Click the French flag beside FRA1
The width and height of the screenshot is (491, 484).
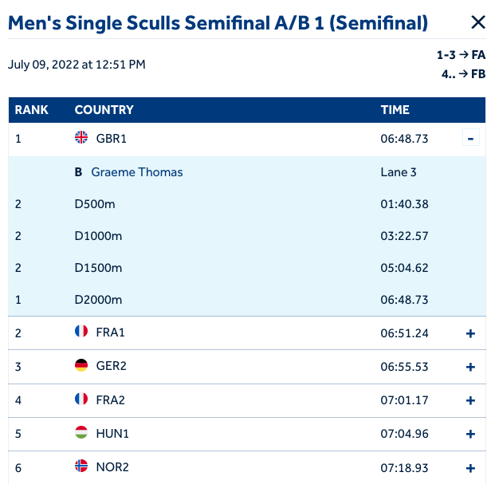click(x=81, y=332)
